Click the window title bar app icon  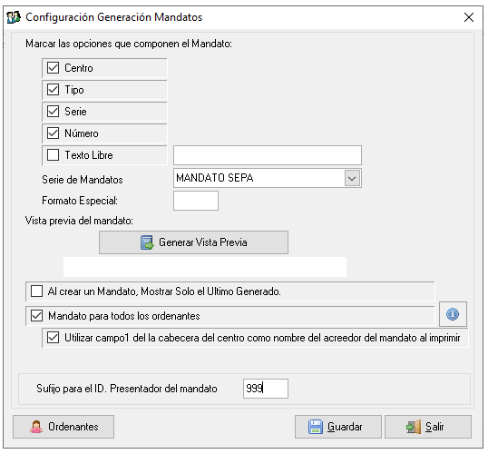click(14, 17)
